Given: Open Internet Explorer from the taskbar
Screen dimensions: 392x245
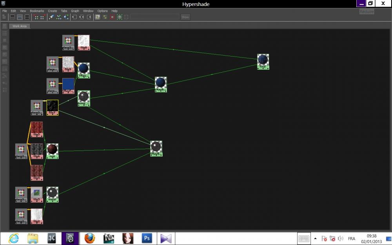Looking at the screenshot, I should click(x=13, y=238).
